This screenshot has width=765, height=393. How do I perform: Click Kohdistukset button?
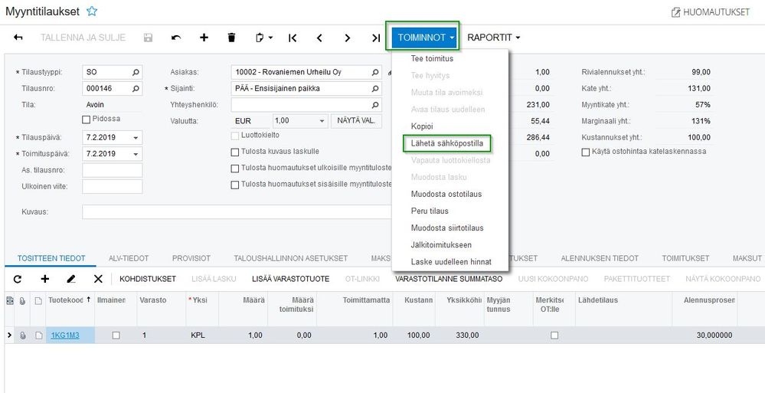tap(148, 279)
